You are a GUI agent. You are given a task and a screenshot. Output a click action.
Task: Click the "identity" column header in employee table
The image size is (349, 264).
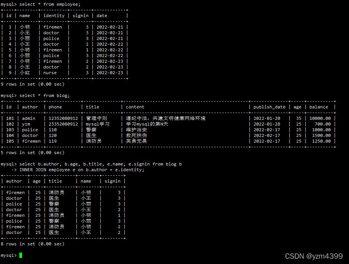pos(54,16)
